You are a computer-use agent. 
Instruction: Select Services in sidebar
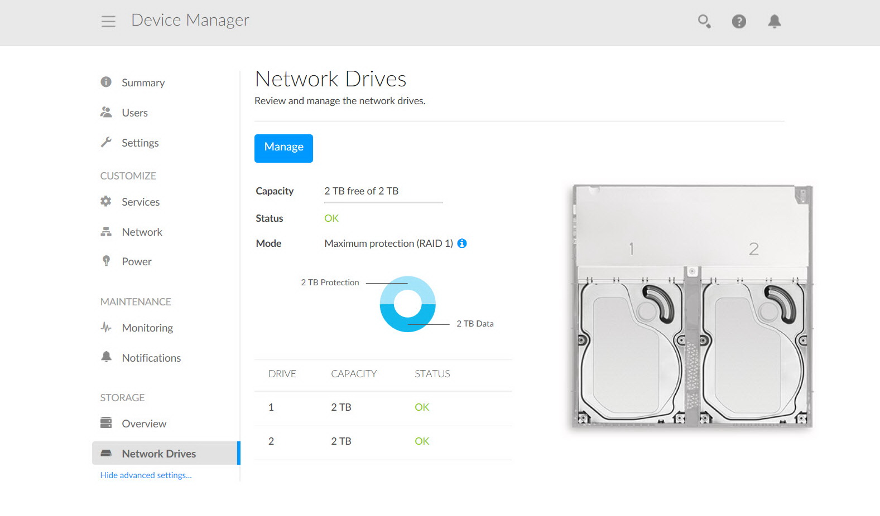click(x=141, y=202)
